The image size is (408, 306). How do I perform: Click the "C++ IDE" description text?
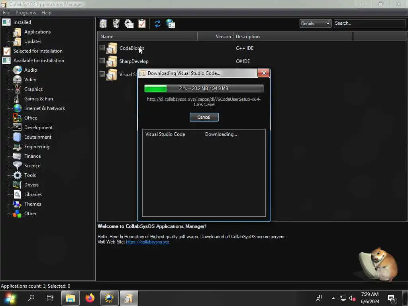[x=245, y=48]
